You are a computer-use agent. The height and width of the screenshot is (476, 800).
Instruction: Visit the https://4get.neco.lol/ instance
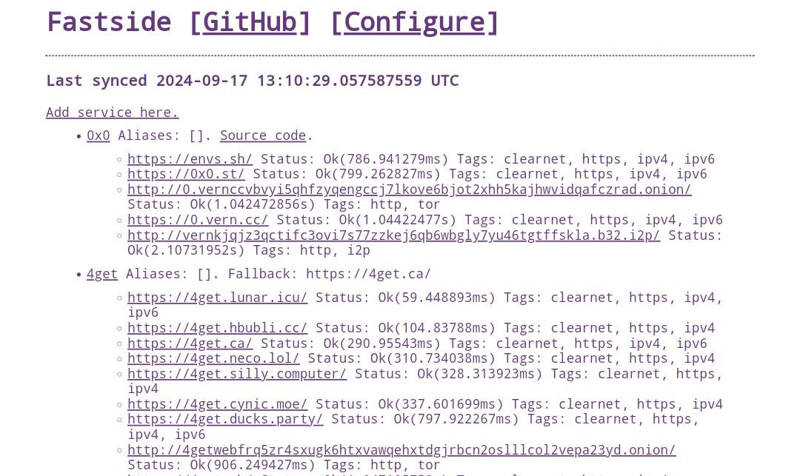point(213,358)
